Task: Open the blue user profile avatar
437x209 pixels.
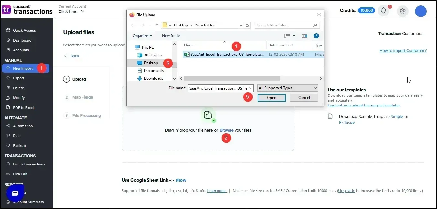Action: [421, 11]
